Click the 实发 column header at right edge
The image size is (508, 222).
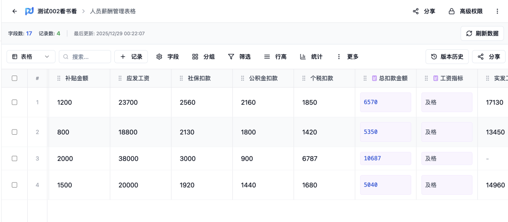click(493, 78)
